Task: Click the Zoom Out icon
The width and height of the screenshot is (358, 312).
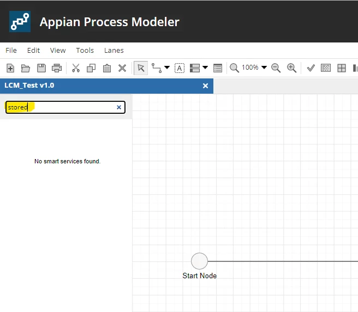Action: (x=276, y=68)
